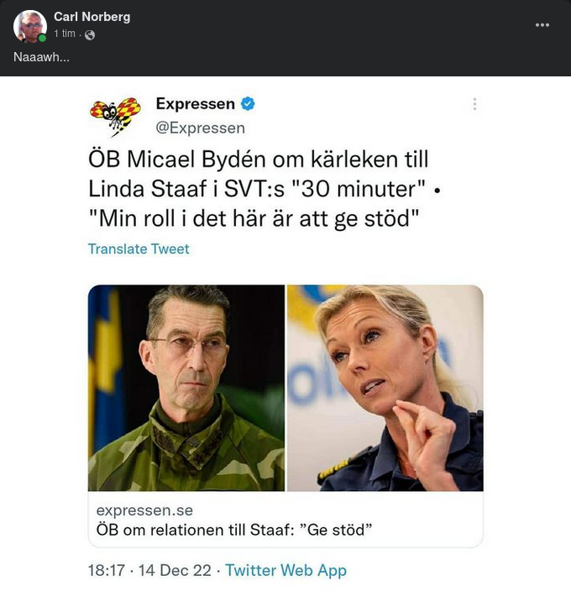
Task: Open Carl Norberg's profile picture
Action: pos(29,25)
